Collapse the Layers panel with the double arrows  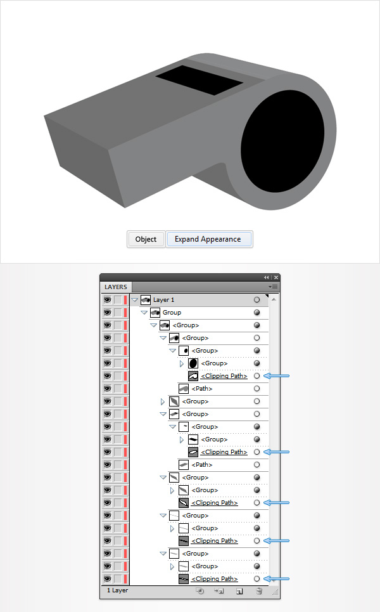point(267,278)
